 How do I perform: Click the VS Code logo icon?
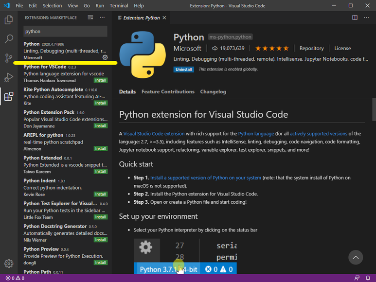pyautogui.click(x=7, y=5)
